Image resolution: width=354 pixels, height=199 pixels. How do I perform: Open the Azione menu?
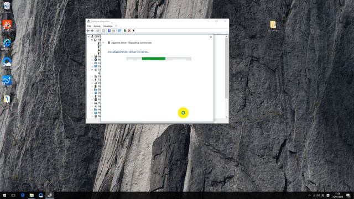[x=97, y=26]
